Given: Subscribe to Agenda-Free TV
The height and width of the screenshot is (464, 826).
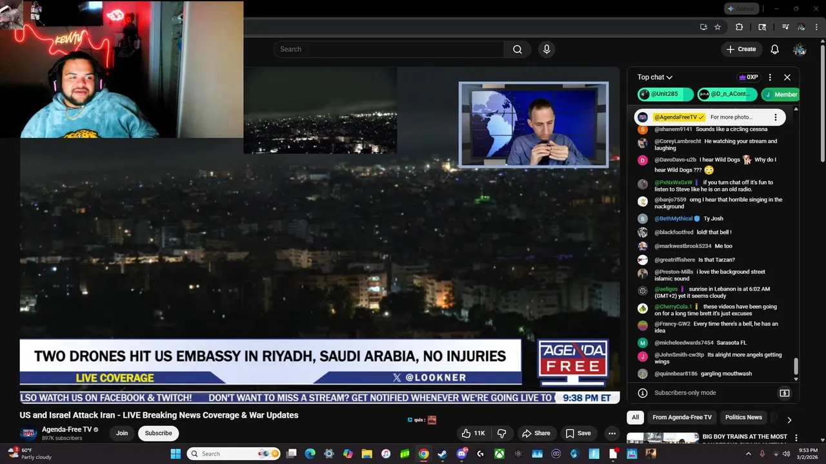Looking at the screenshot, I should [158, 433].
